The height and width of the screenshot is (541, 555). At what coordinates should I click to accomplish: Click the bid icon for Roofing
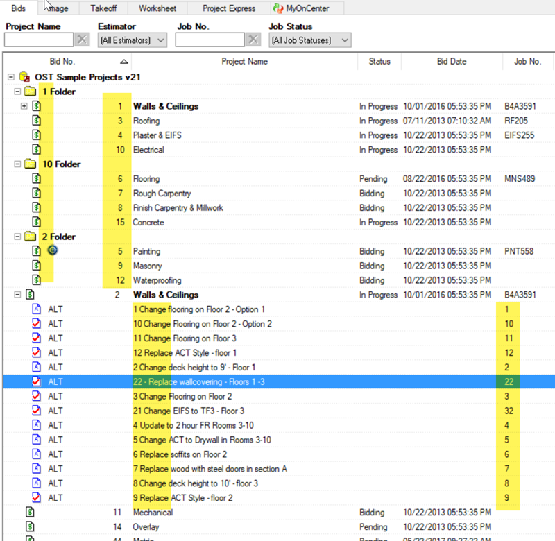37,120
